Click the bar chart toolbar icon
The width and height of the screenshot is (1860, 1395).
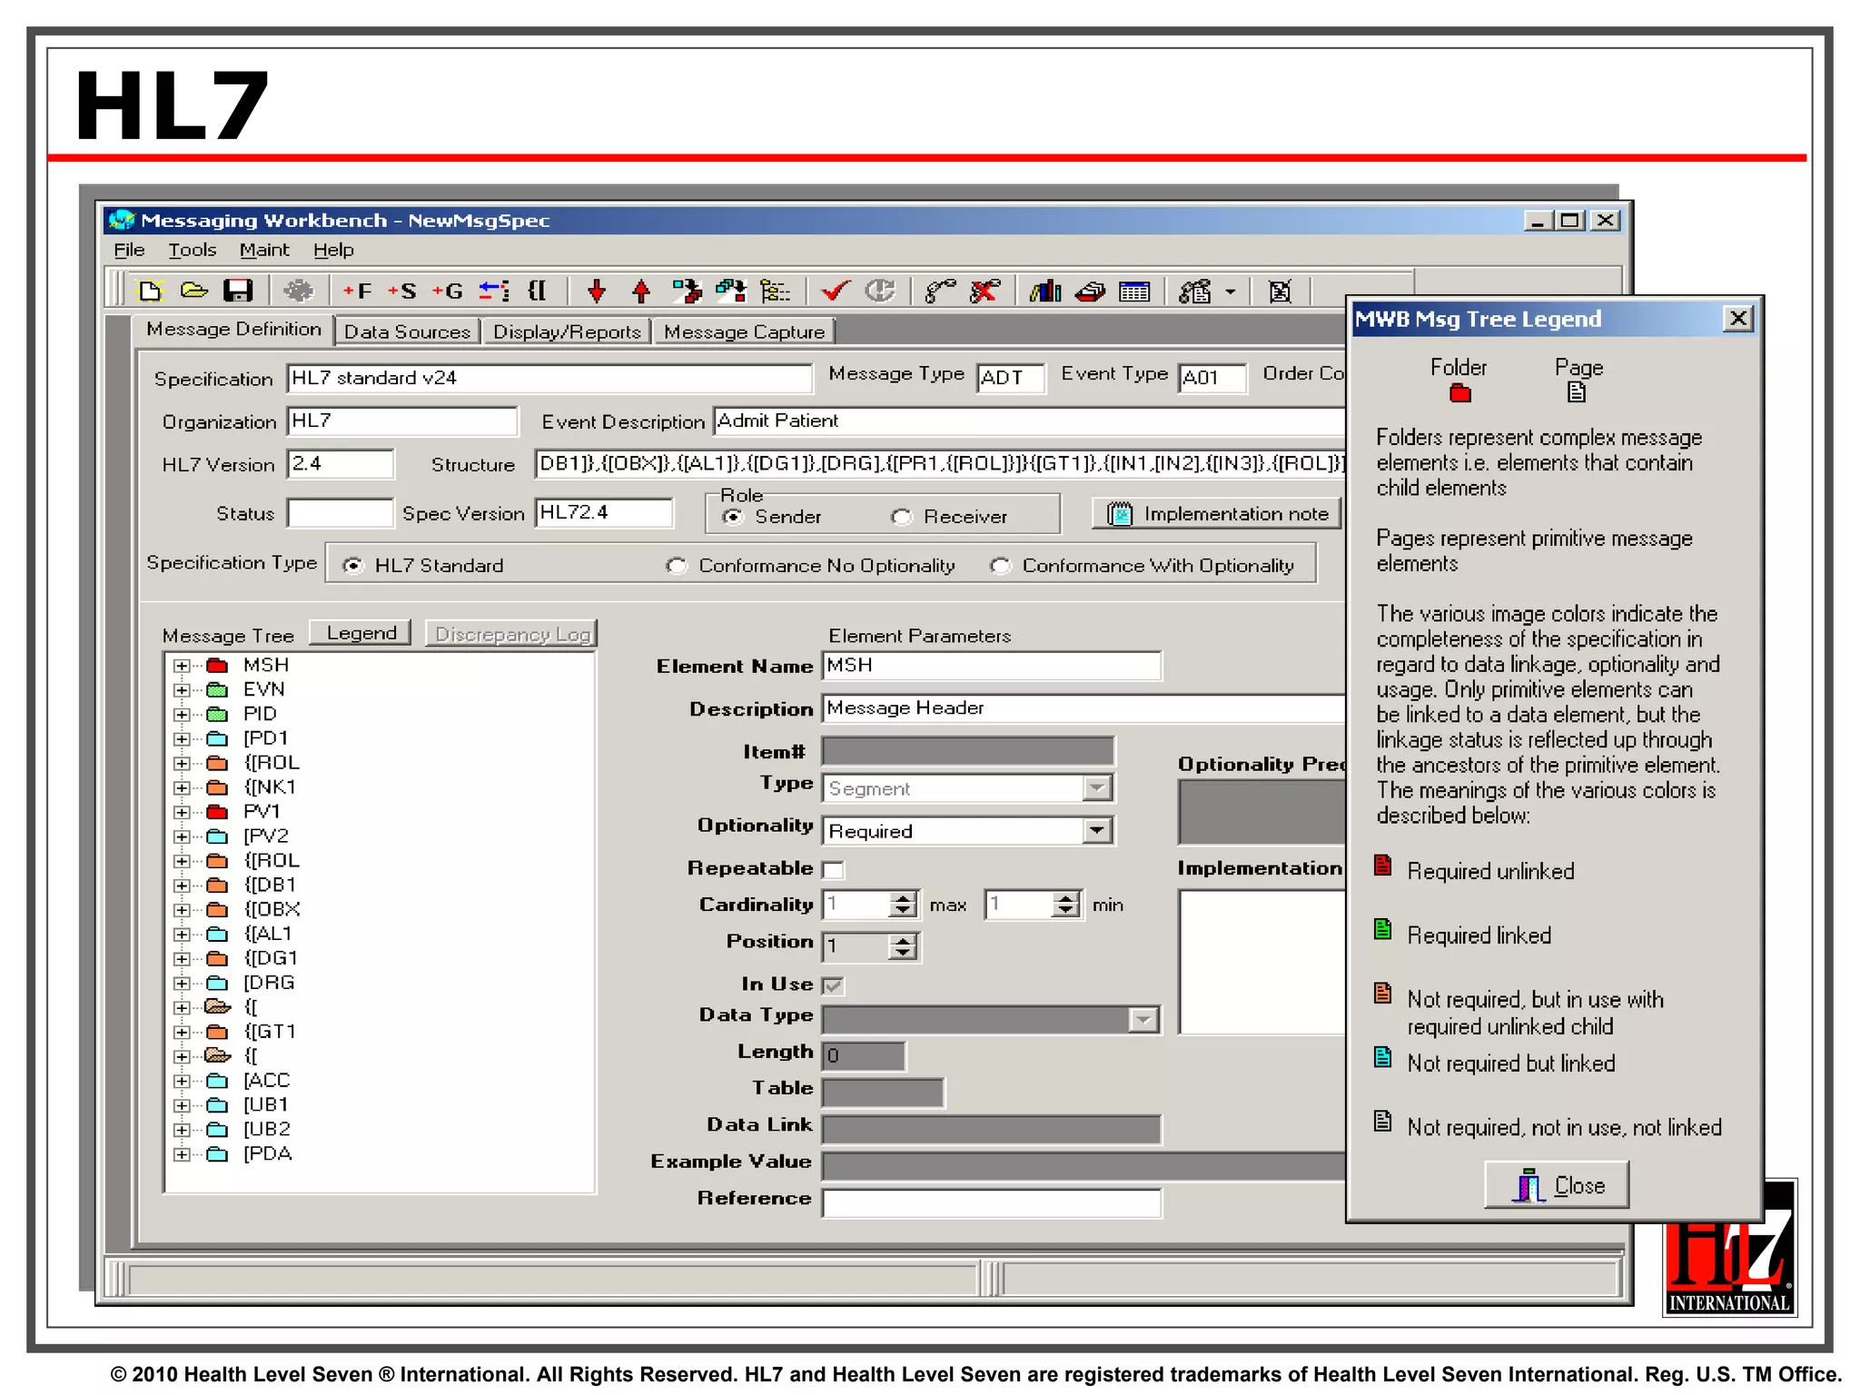[1045, 291]
